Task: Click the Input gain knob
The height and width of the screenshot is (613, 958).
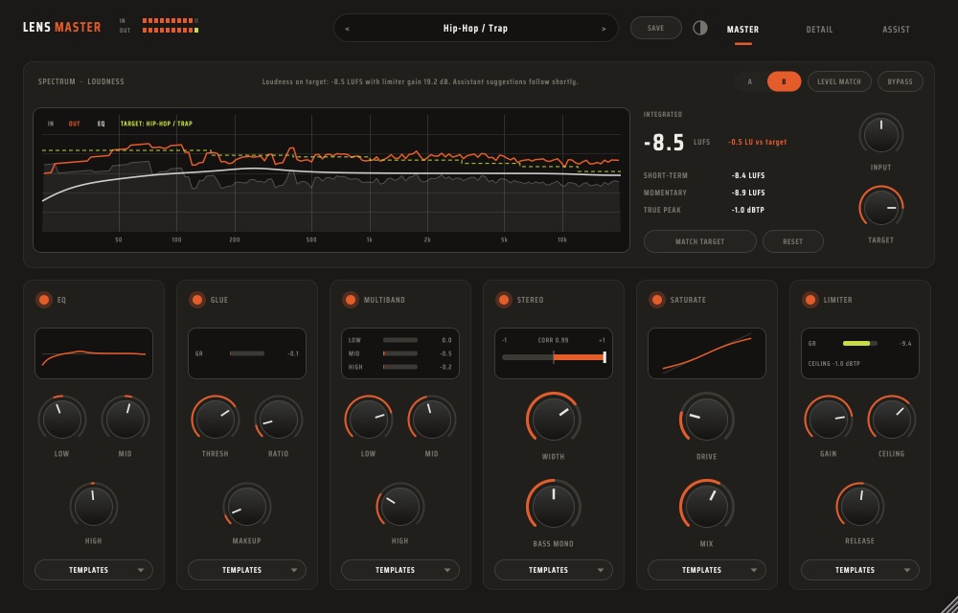Action: (x=881, y=135)
